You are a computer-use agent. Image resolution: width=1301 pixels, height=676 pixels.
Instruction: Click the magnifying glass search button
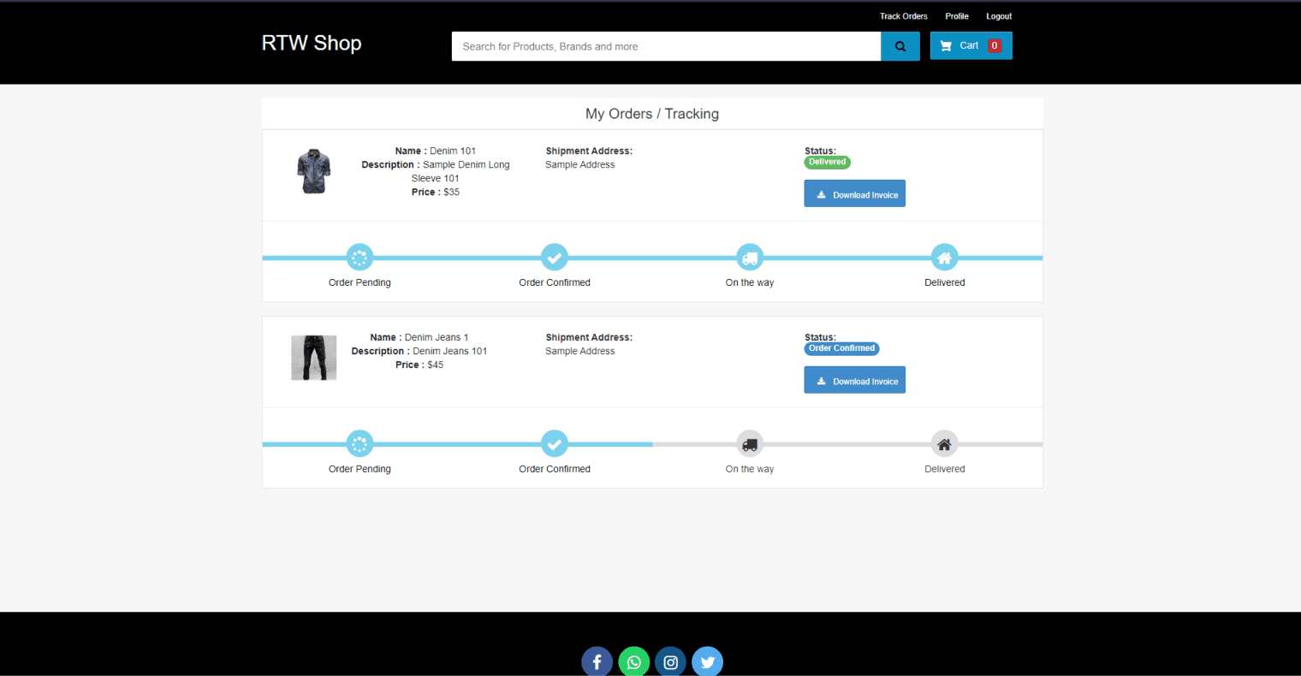click(900, 46)
